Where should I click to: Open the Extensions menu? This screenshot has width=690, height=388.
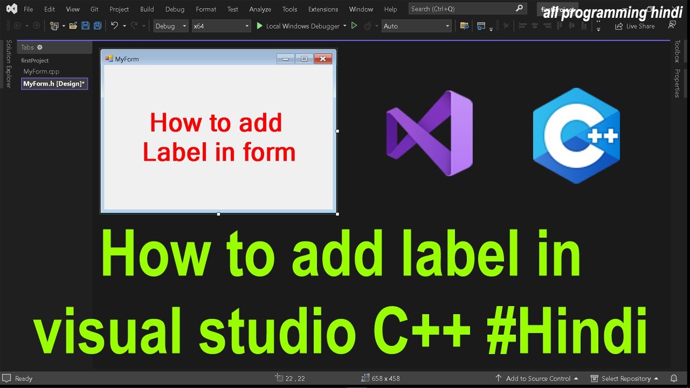click(323, 9)
